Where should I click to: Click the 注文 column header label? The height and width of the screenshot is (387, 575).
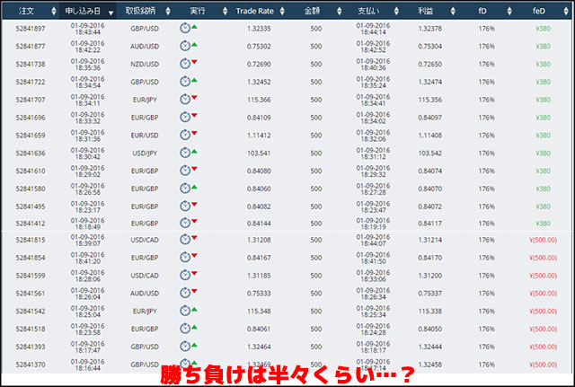26,11
